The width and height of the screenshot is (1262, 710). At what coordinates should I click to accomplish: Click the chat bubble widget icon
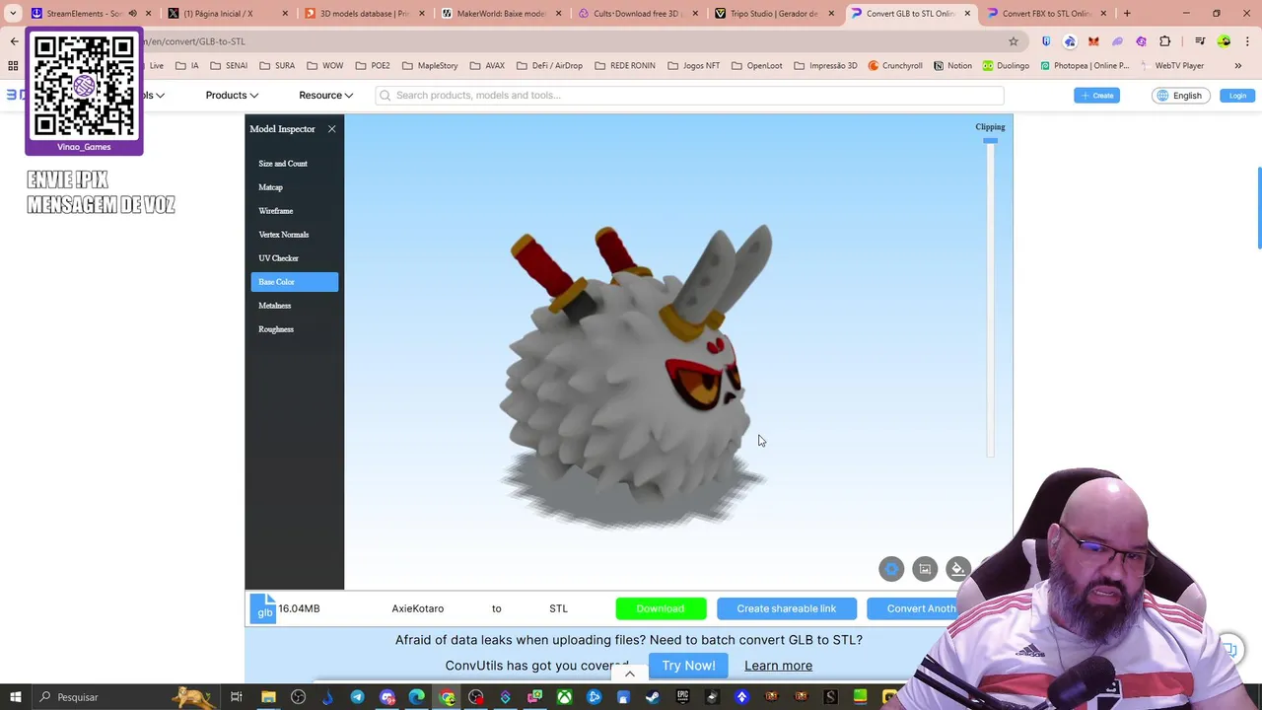pos(1228,649)
